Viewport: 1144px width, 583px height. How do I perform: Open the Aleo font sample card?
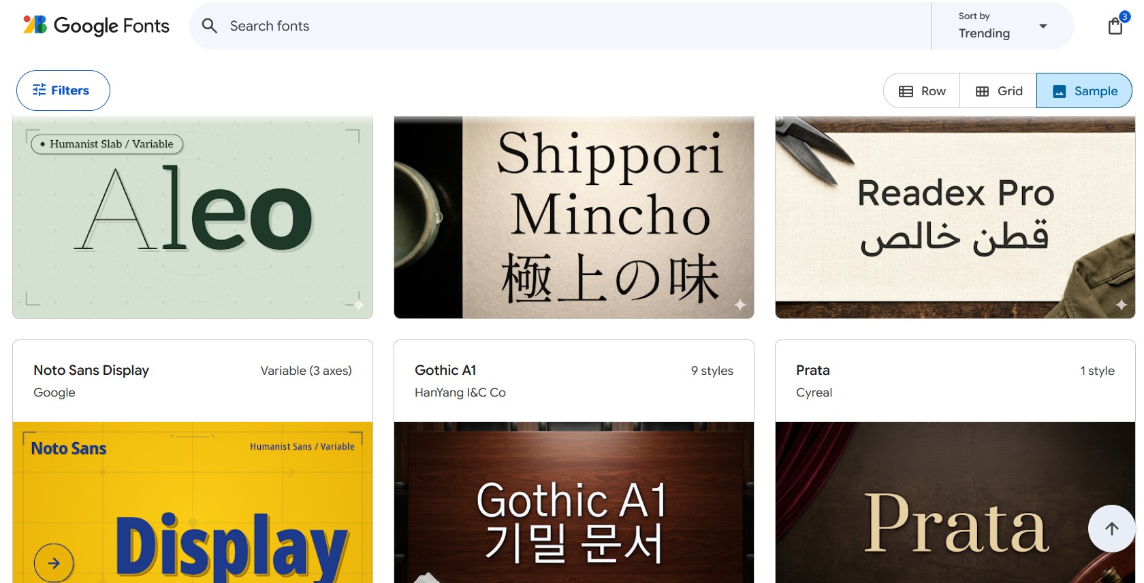click(x=193, y=217)
